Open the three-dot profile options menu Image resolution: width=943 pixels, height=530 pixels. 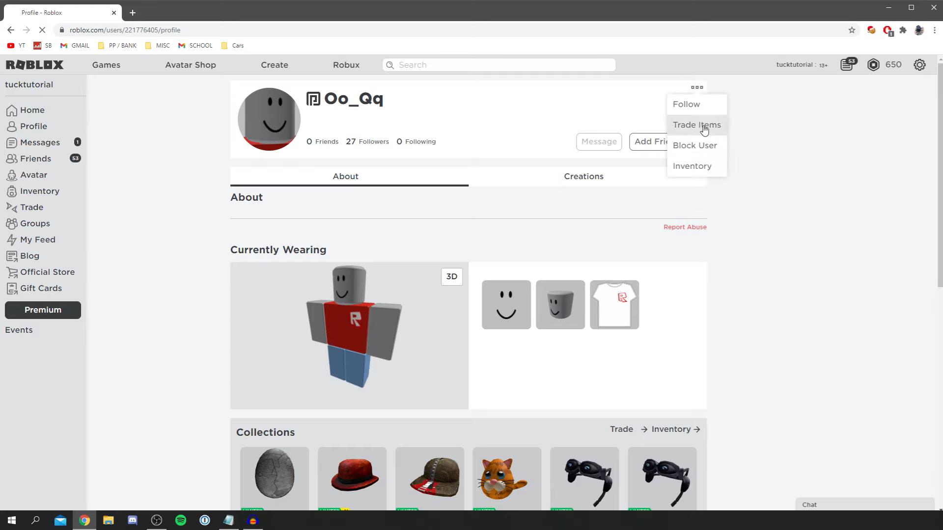(697, 87)
